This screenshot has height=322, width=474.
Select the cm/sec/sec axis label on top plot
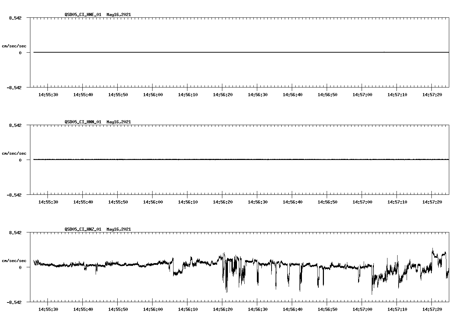14,46
